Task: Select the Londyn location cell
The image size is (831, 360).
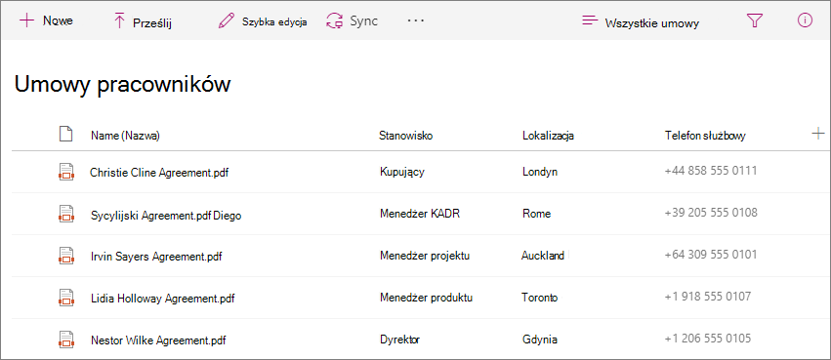Action: 540,172
